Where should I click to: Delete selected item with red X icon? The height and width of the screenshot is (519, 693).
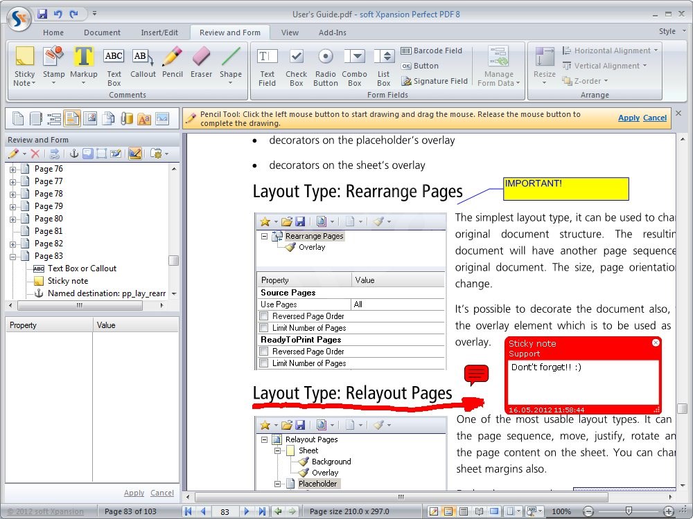click(x=35, y=154)
